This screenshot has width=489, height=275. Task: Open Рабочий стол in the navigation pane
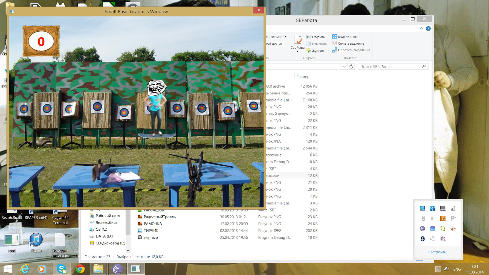pos(105,215)
